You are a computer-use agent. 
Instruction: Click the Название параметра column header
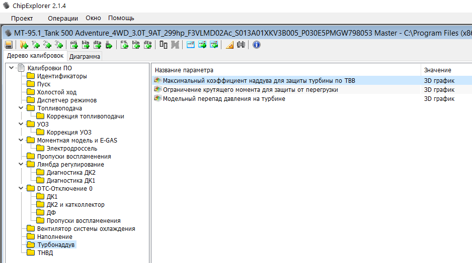184,70
